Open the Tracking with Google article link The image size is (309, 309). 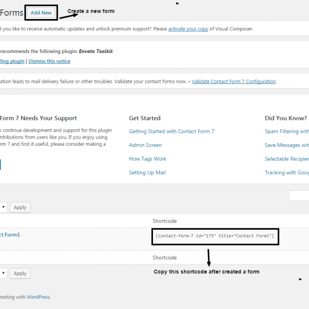point(286,173)
